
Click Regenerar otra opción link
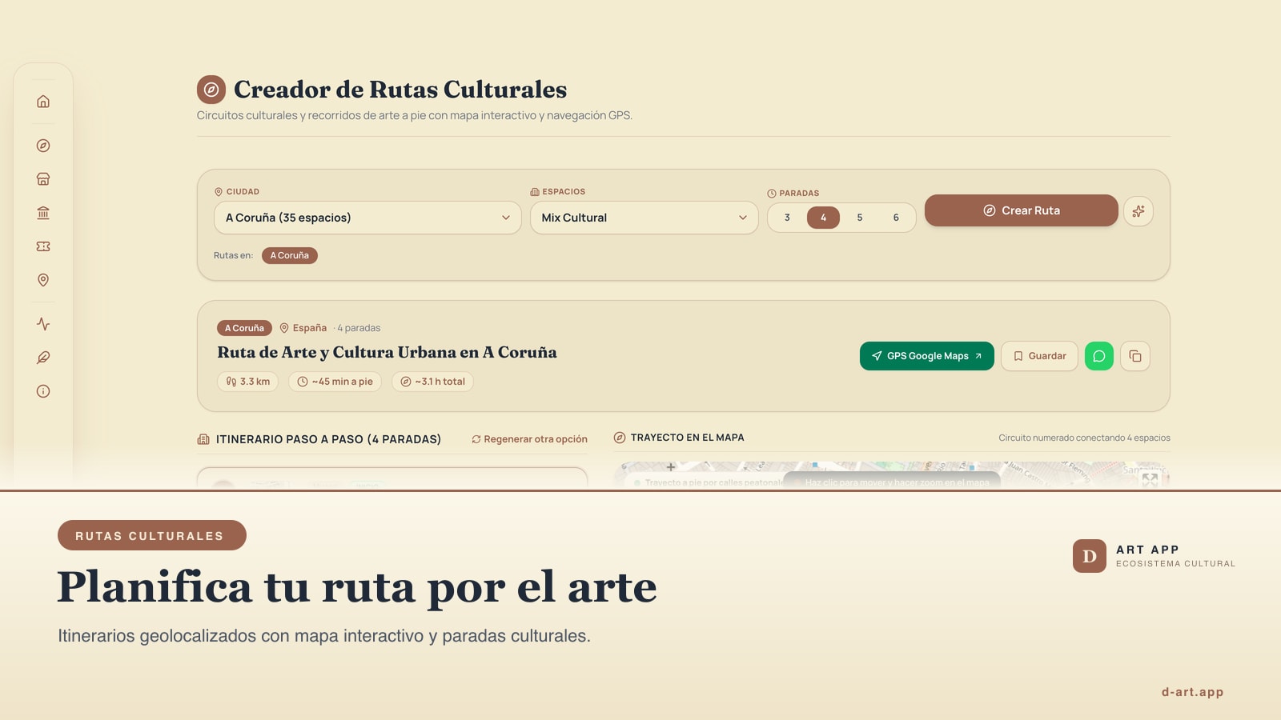[529, 439]
